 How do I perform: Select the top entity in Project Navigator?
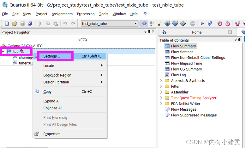tap(15, 52)
